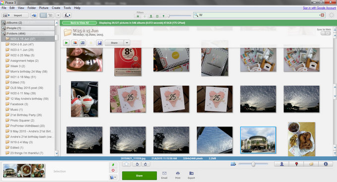Viewport: 337px width, 182px height.
Task: Collapse the People (1) section
Action: (x=28, y=28)
